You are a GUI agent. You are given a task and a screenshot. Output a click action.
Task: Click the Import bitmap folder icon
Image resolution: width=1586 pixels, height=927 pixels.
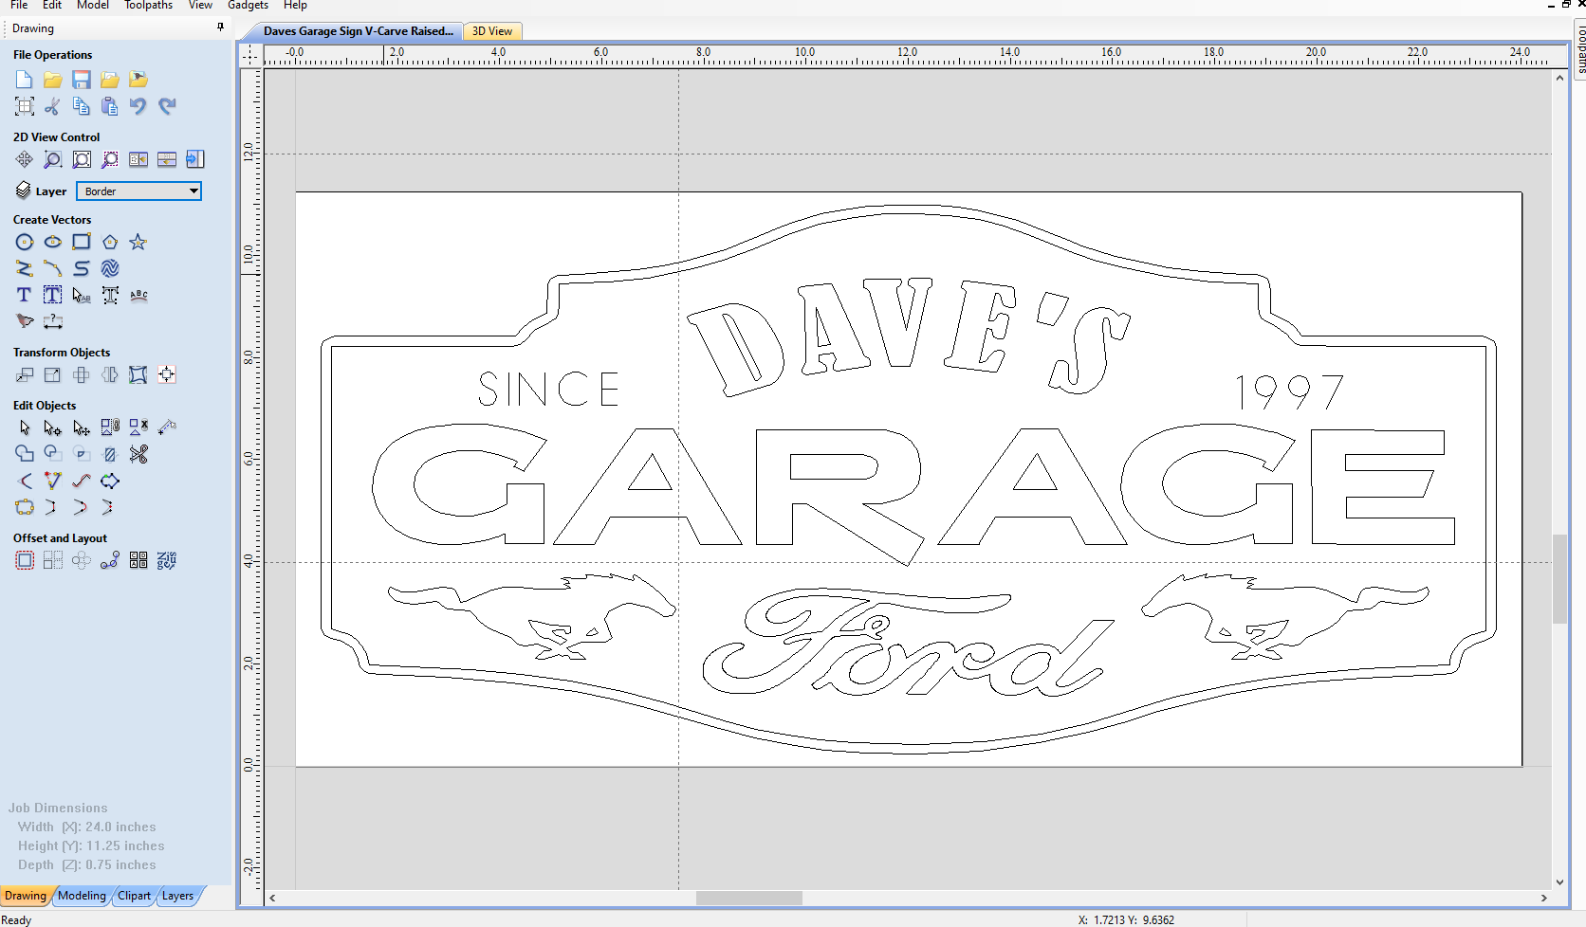pos(138,80)
